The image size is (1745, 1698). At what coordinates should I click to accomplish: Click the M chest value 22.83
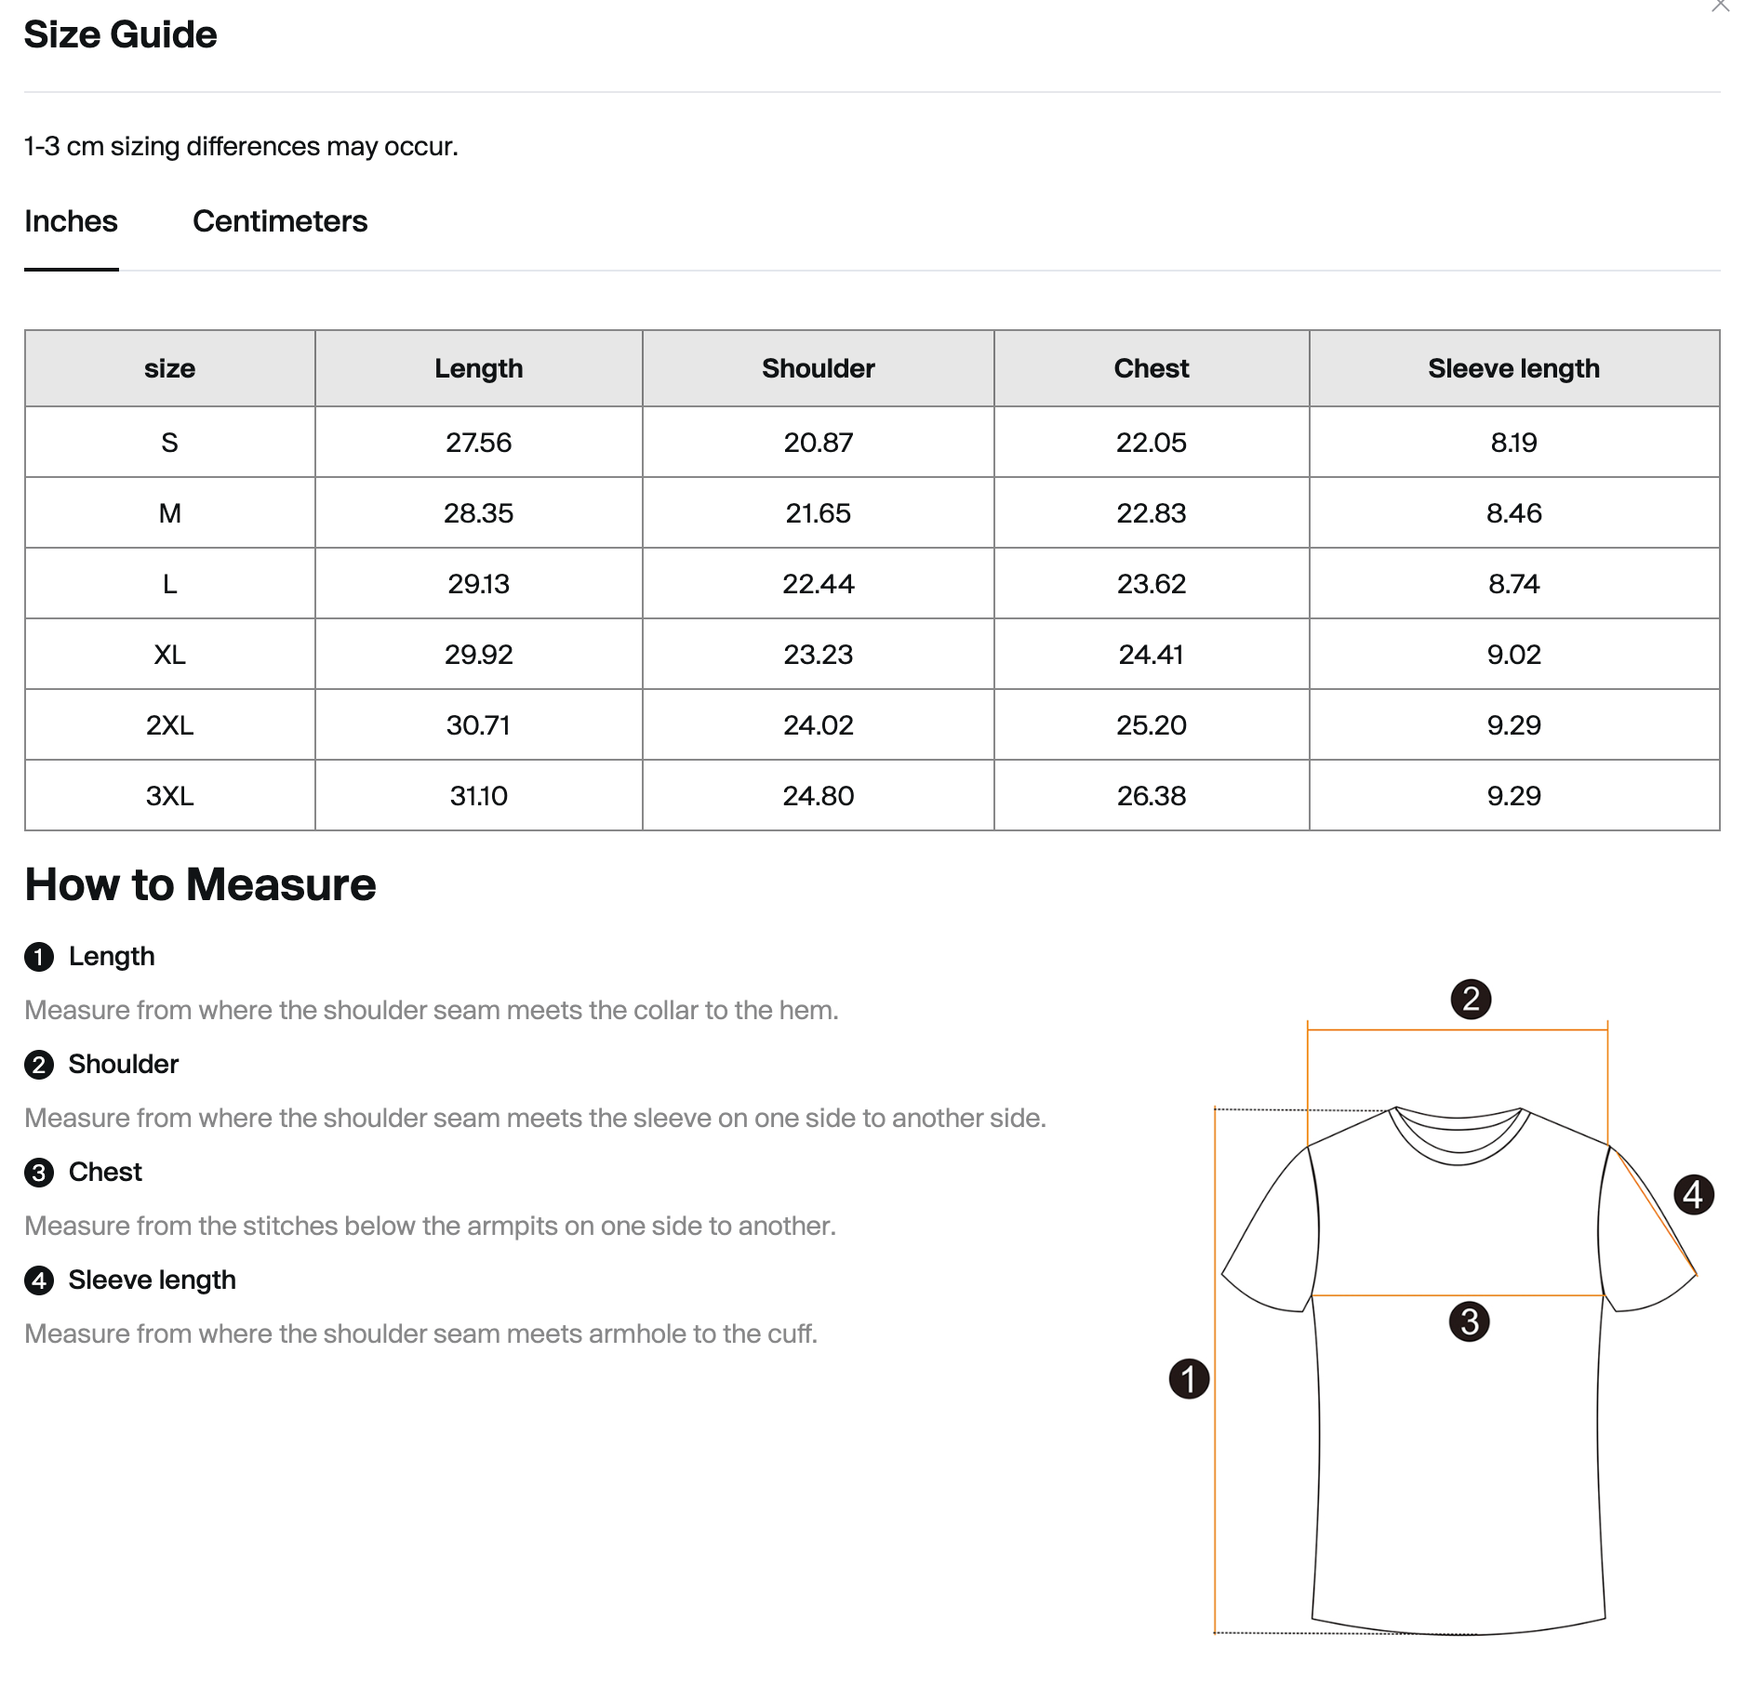1152,513
